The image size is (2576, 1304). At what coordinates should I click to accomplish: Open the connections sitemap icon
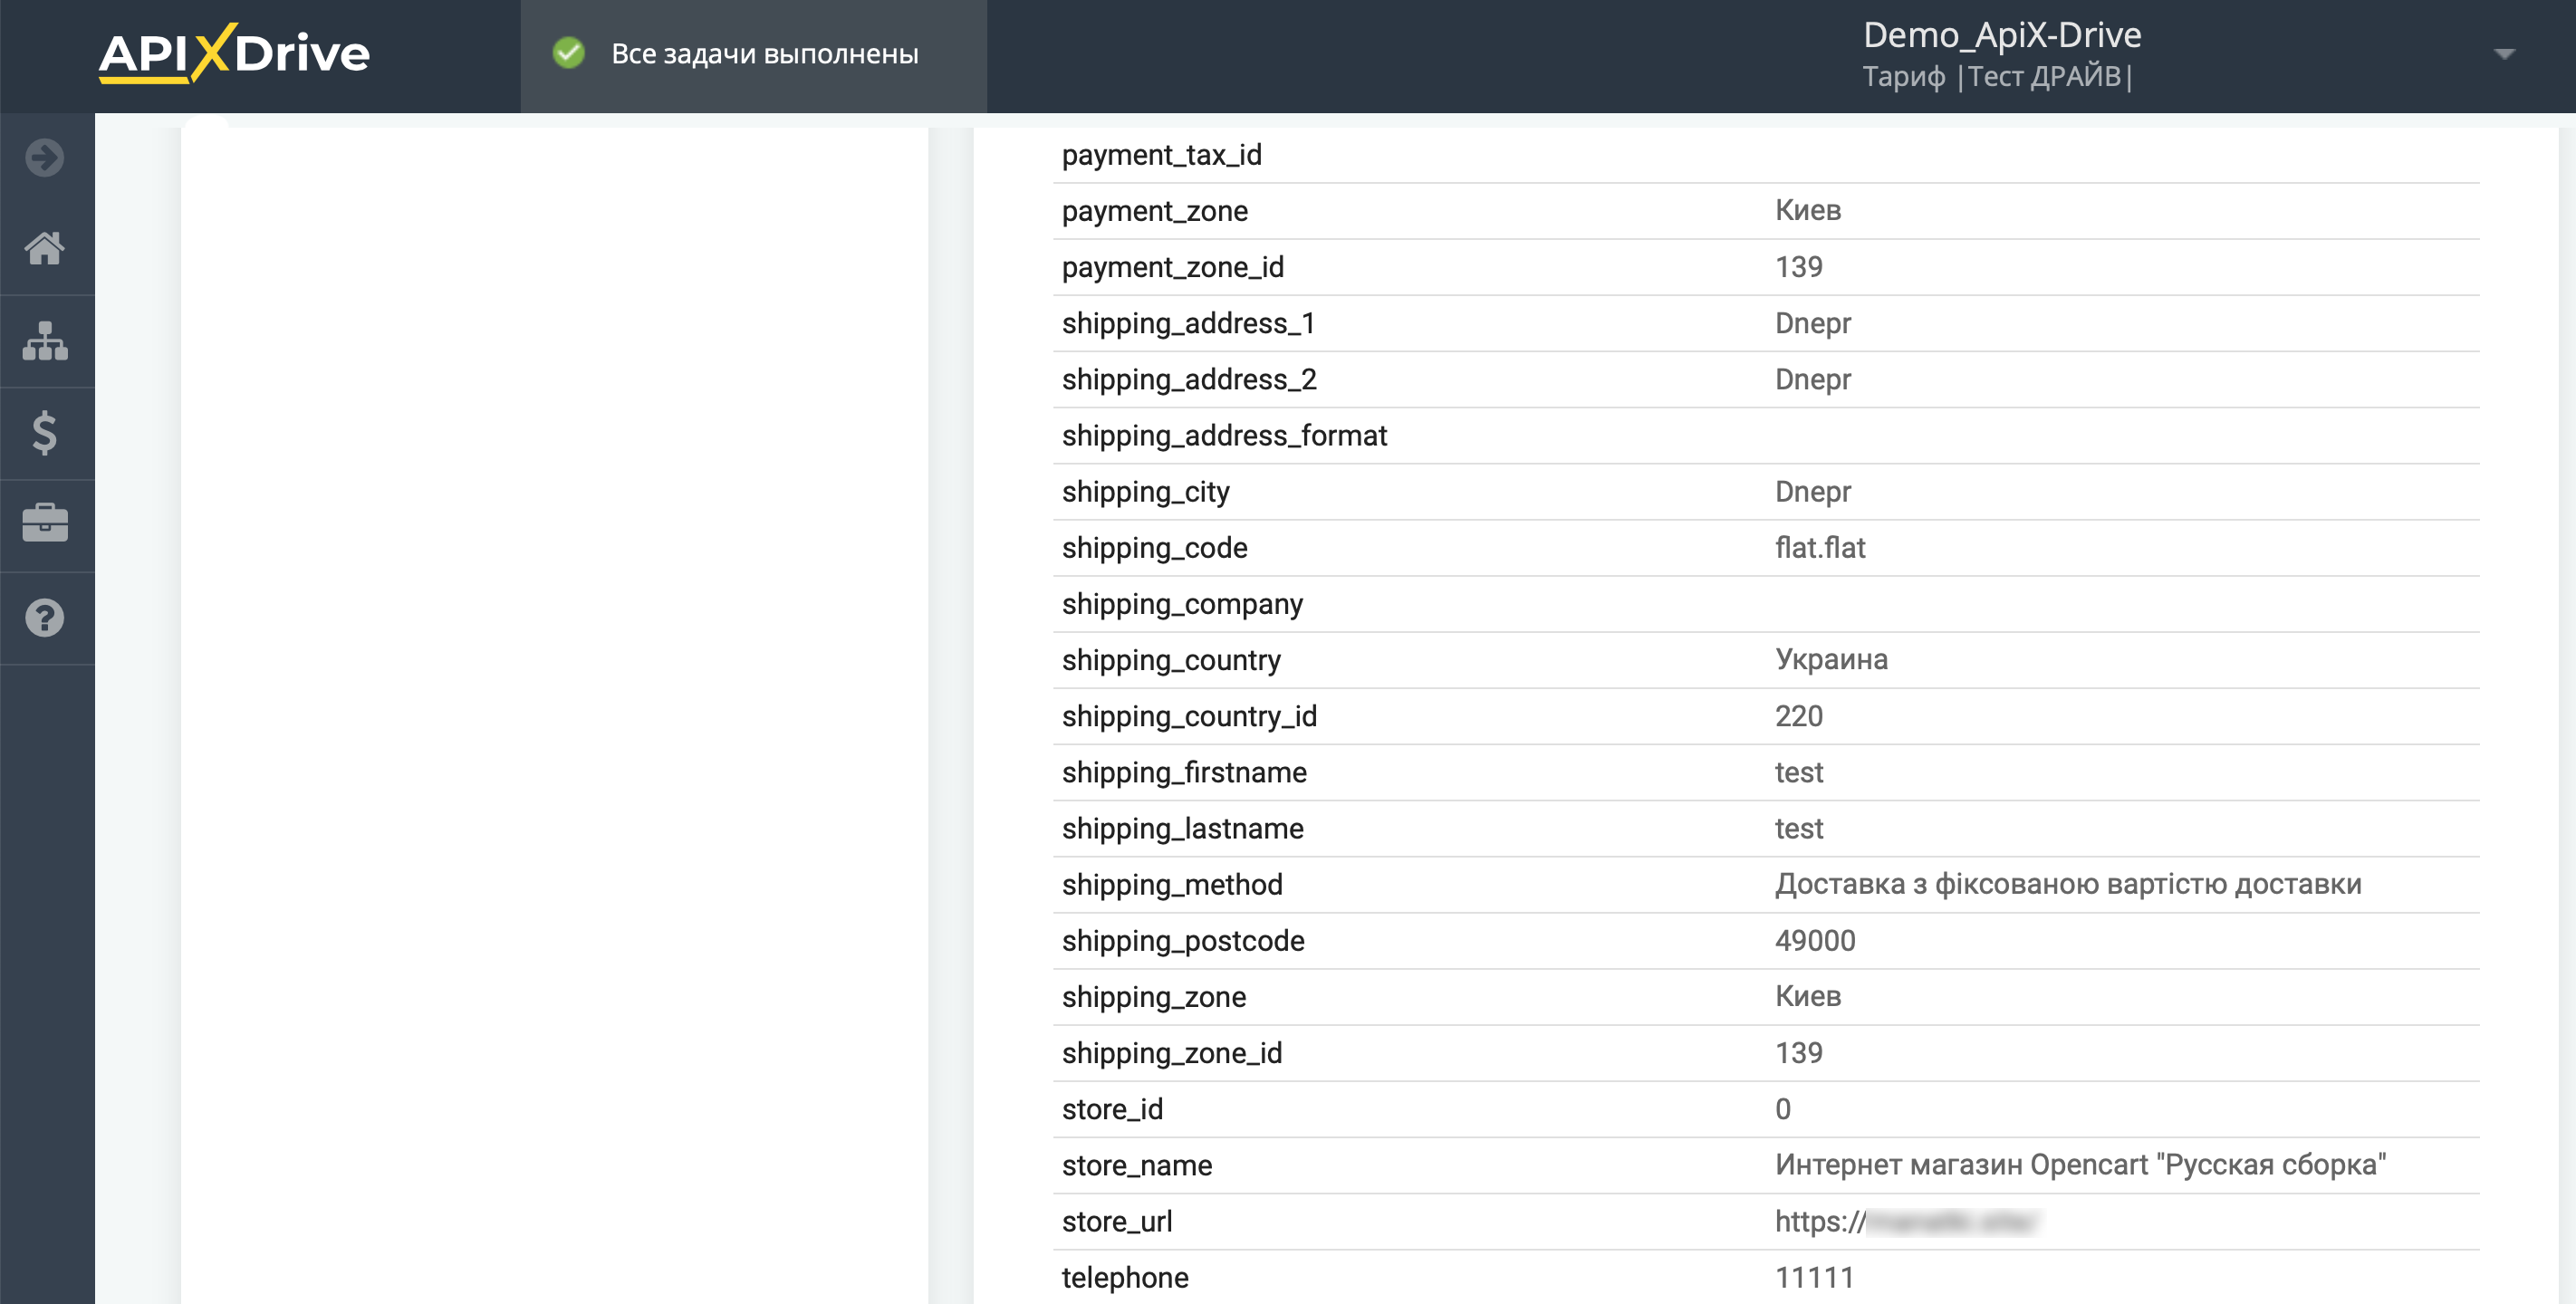click(x=45, y=341)
